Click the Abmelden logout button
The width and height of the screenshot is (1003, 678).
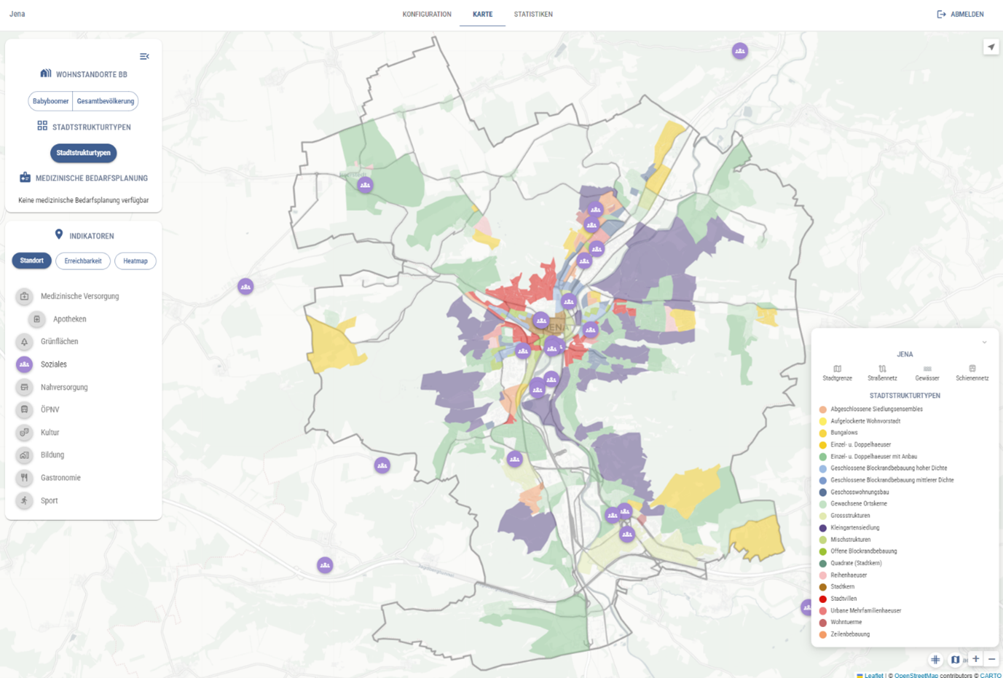(960, 15)
